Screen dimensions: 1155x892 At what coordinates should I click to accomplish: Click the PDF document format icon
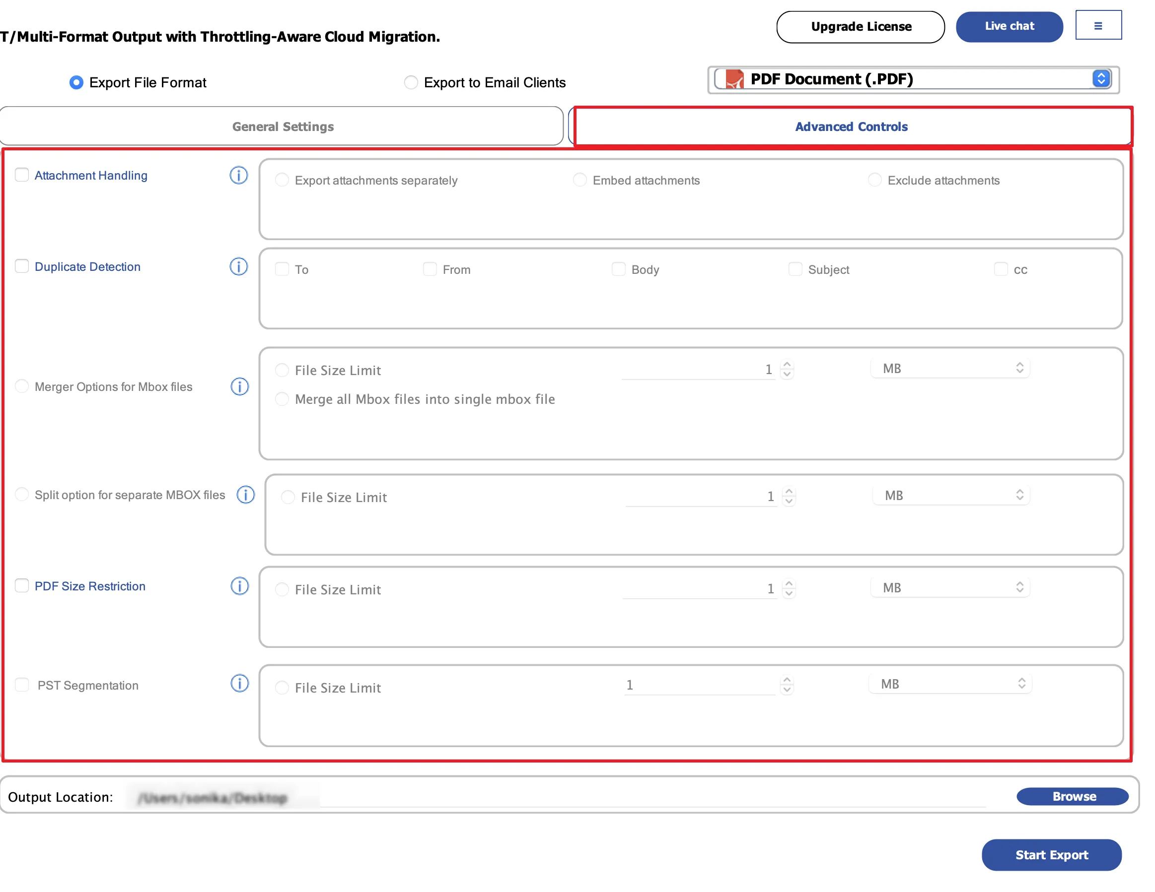coord(734,79)
